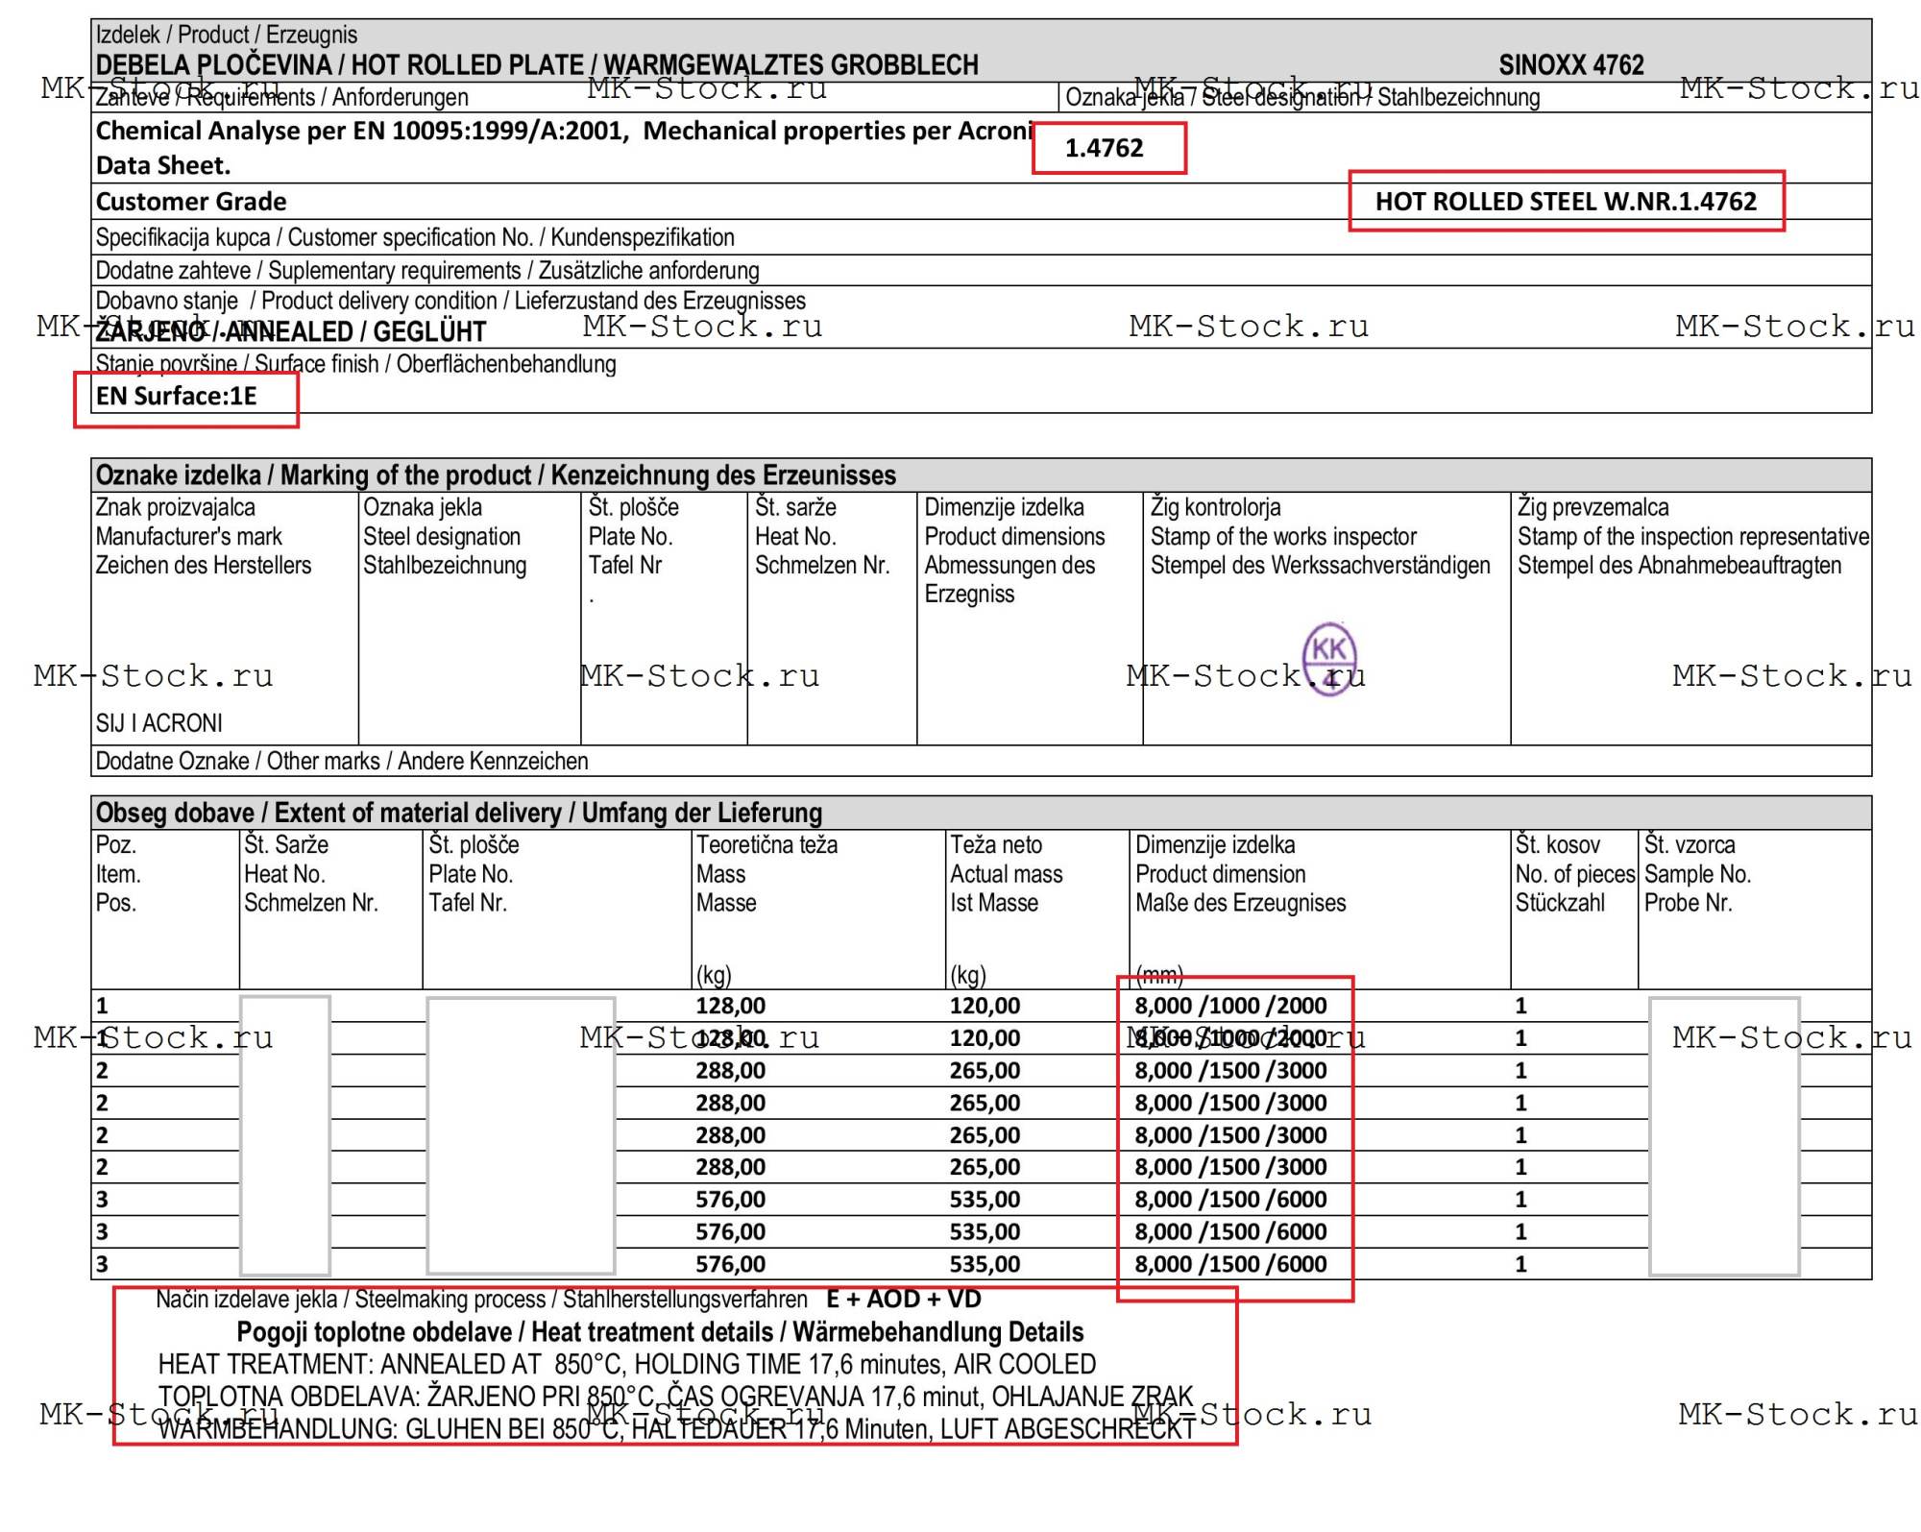Click the Zahteve / Requirements / Anforderungen label
The height and width of the screenshot is (1532, 1921).
281,98
